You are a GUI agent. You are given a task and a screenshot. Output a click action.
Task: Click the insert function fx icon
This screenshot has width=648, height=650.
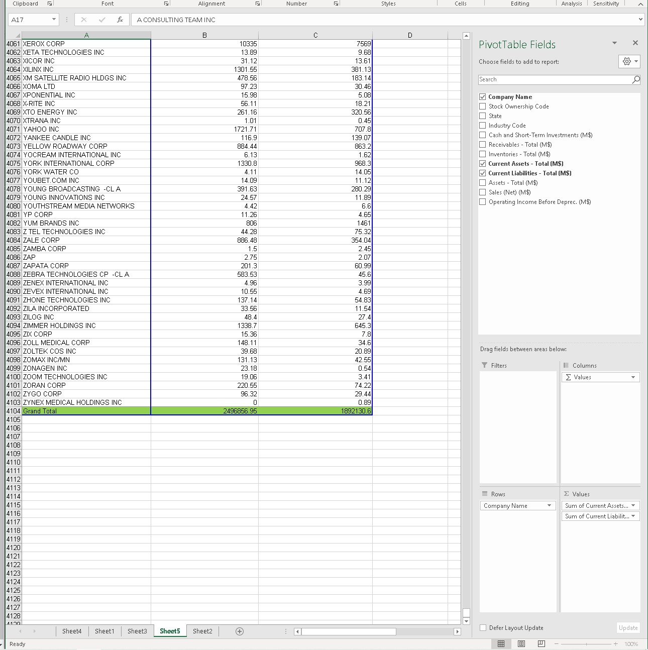pyautogui.click(x=120, y=20)
